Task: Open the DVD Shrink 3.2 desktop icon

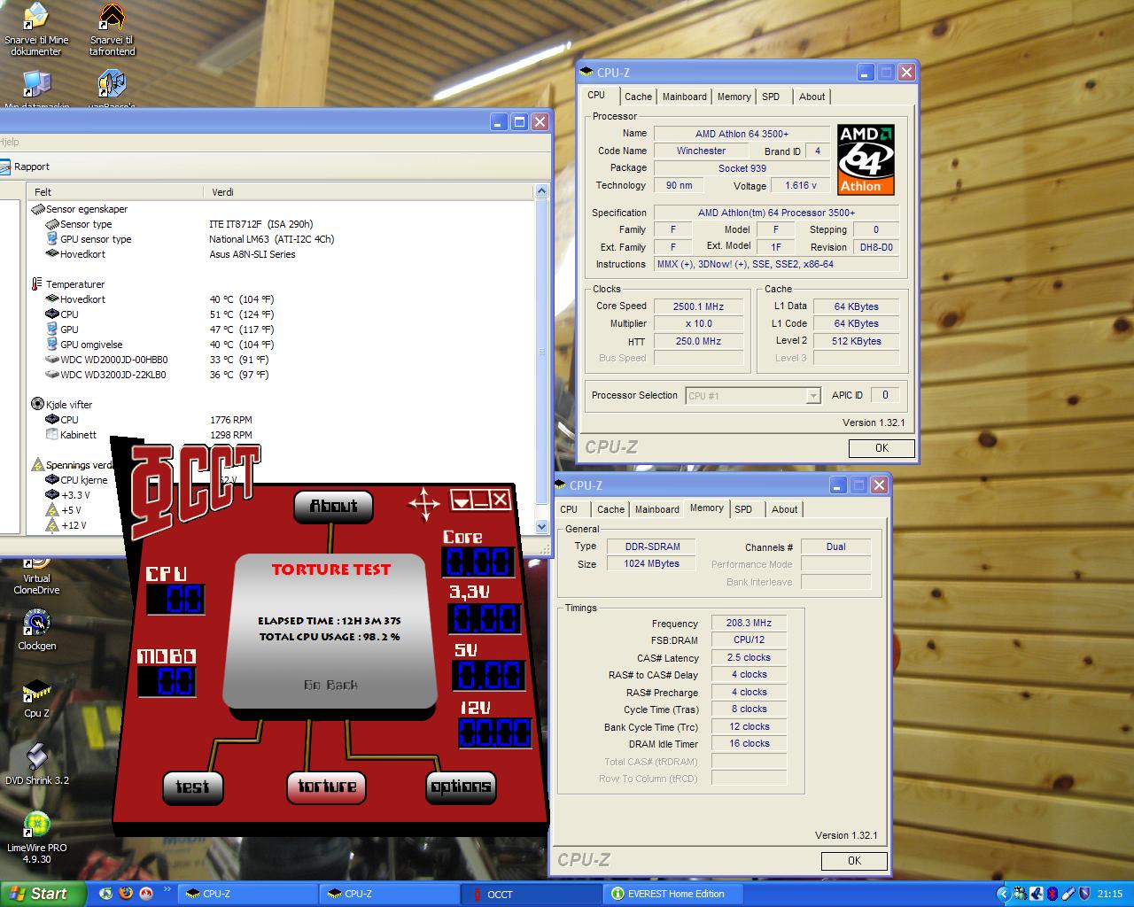Action: (x=36, y=764)
